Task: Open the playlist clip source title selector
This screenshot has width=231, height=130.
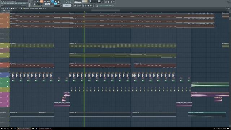Action: (35, 8)
